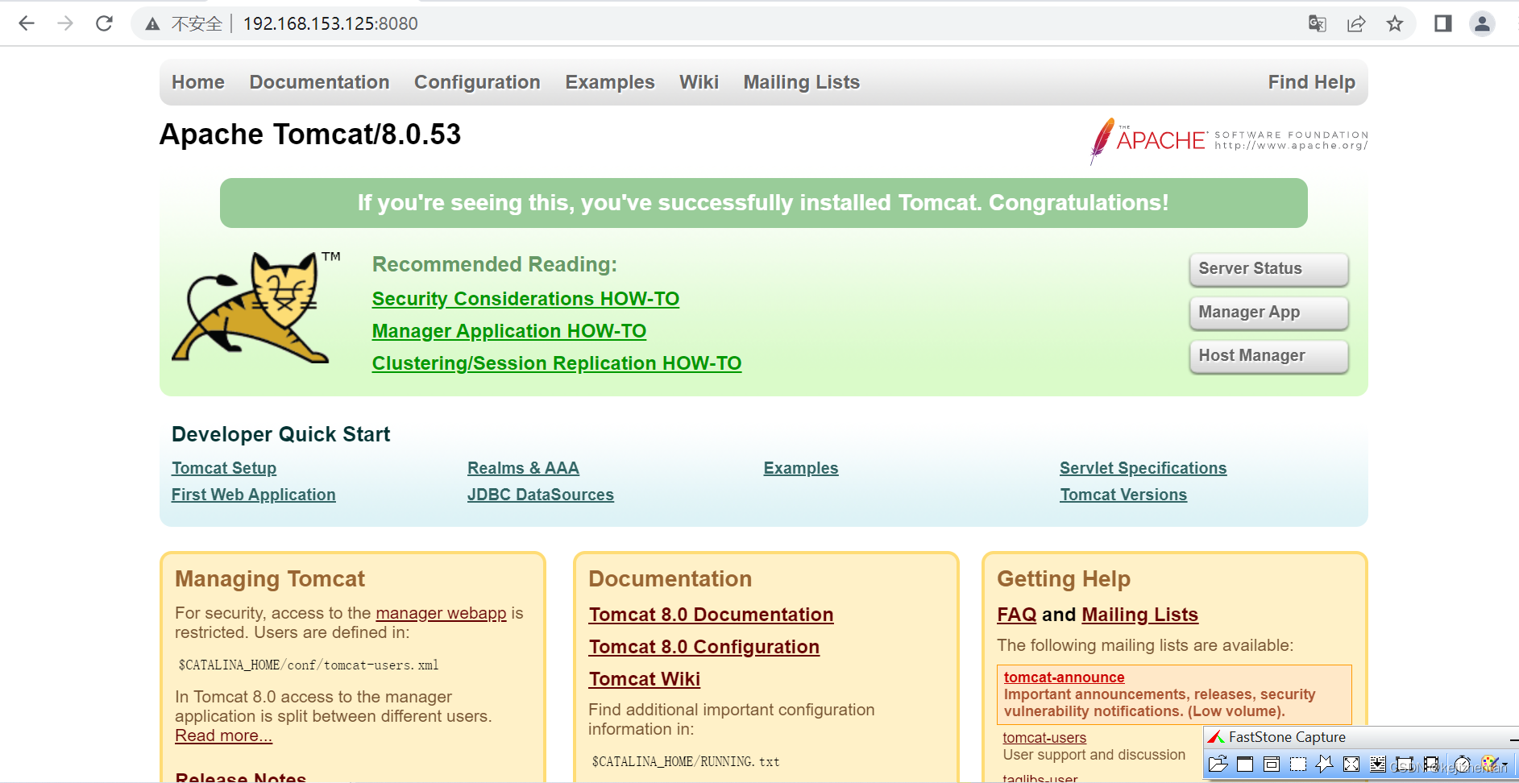Click the browser forward arrow
The image size is (1519, 783).
click(x=65, y=23)
